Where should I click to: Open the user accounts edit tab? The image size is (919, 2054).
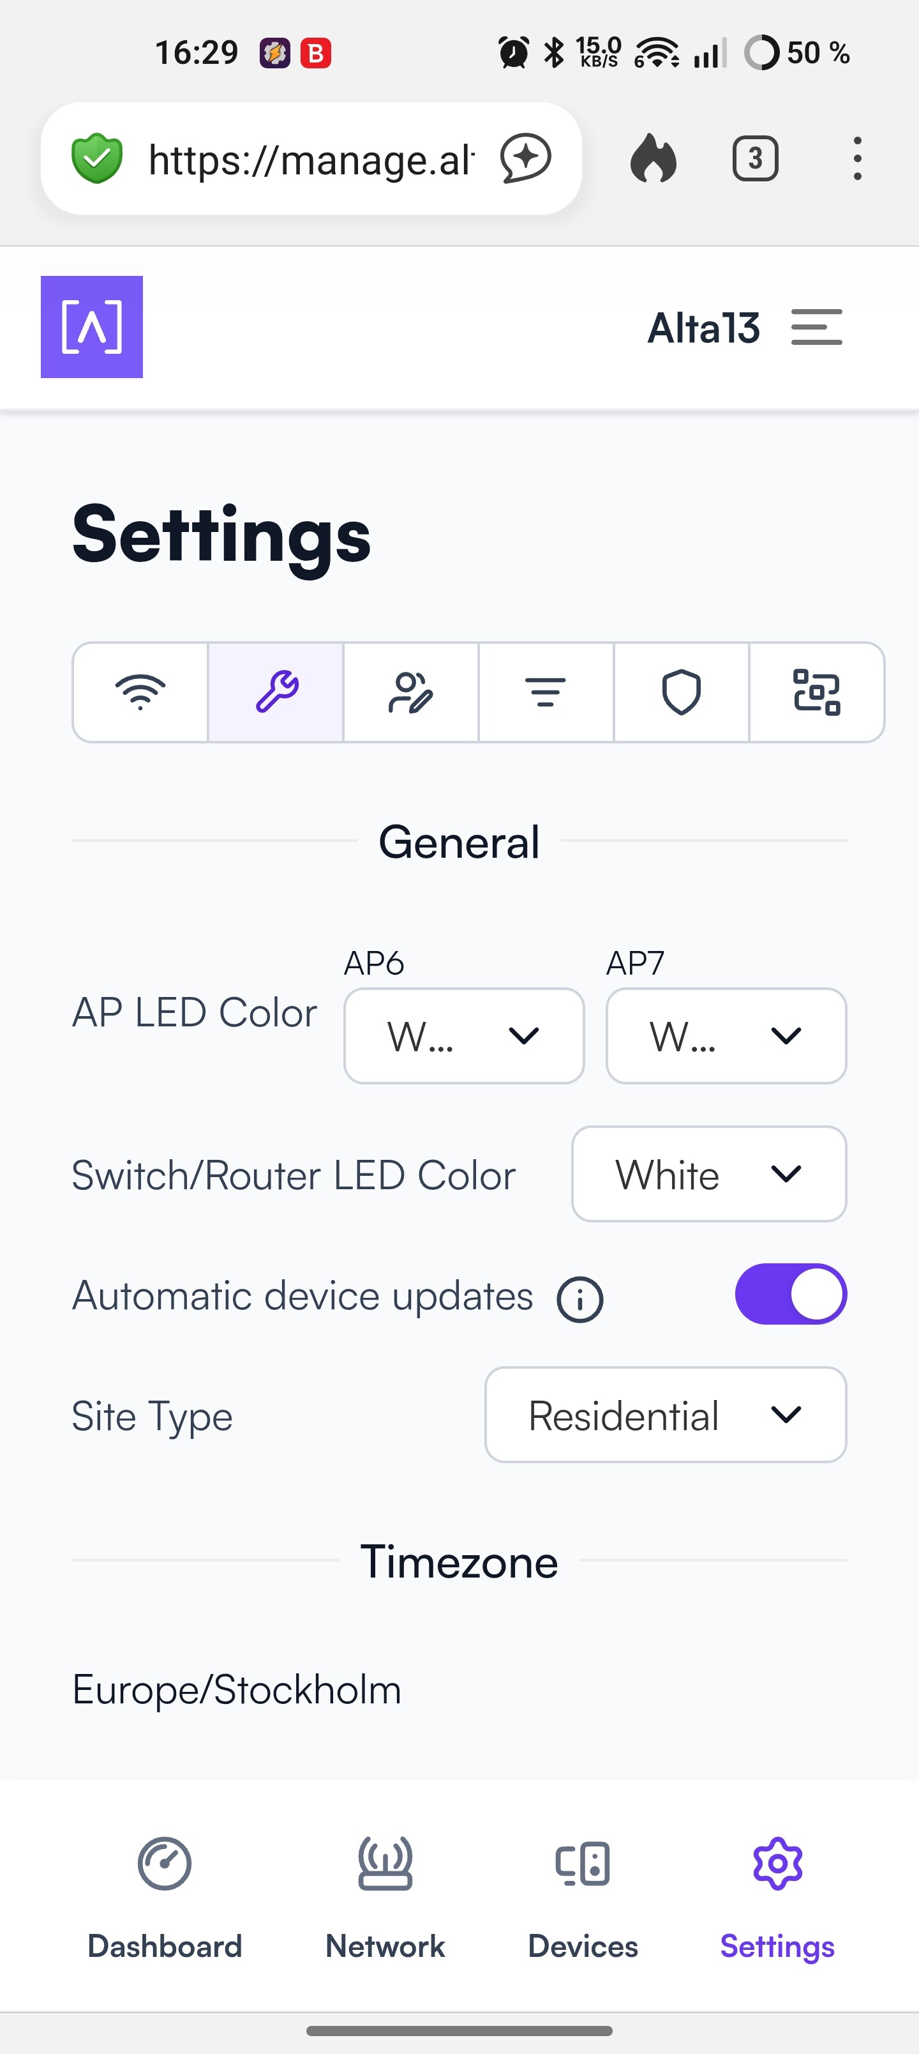410,692
